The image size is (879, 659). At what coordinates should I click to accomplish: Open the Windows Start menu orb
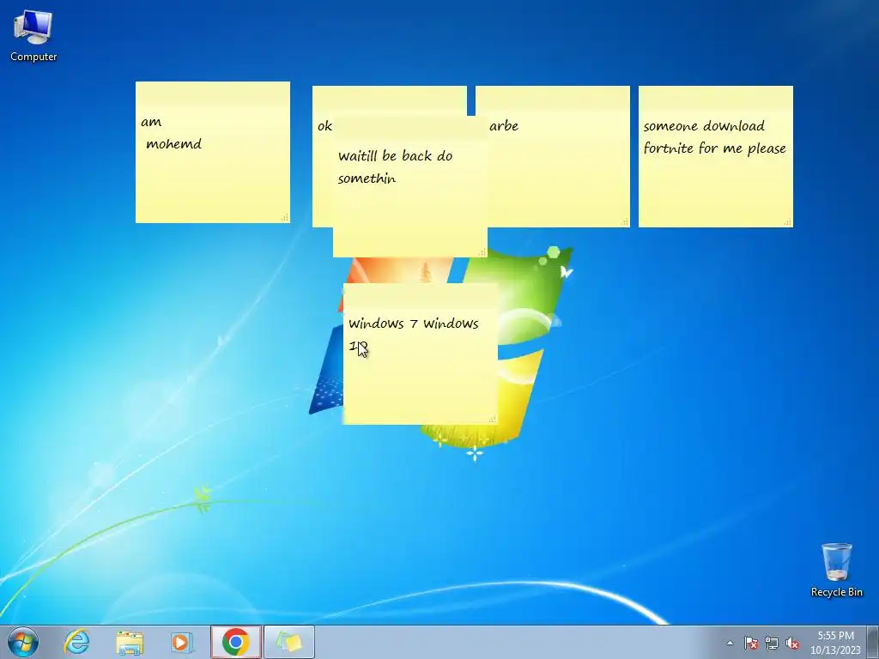[x=23, y=642]
